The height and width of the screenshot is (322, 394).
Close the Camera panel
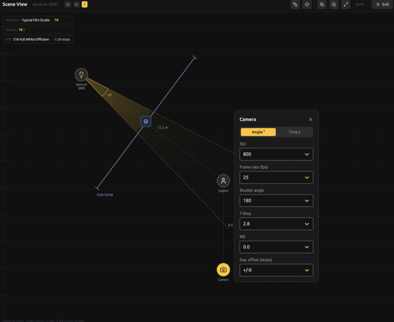click(x=310, y=120)
